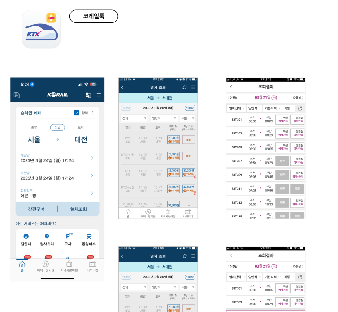Open 기본좌석 dropdown on upper 조회결과 screen
Screen dimensions: 338x312
273,108
